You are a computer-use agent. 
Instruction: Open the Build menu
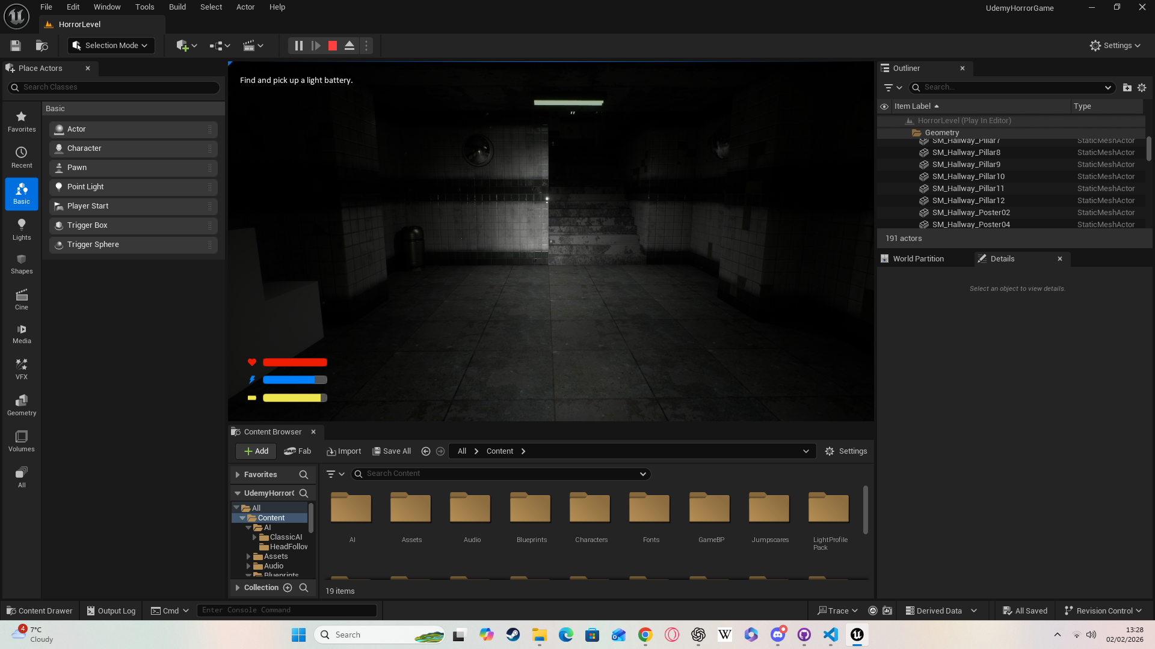[177, 7]
